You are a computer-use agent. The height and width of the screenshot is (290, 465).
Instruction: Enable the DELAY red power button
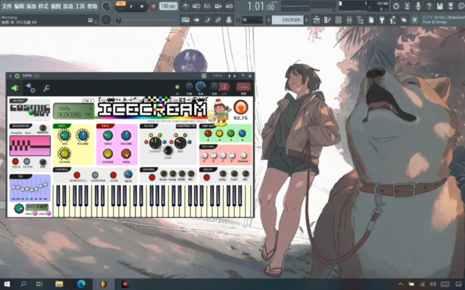(x=207, y=177)
